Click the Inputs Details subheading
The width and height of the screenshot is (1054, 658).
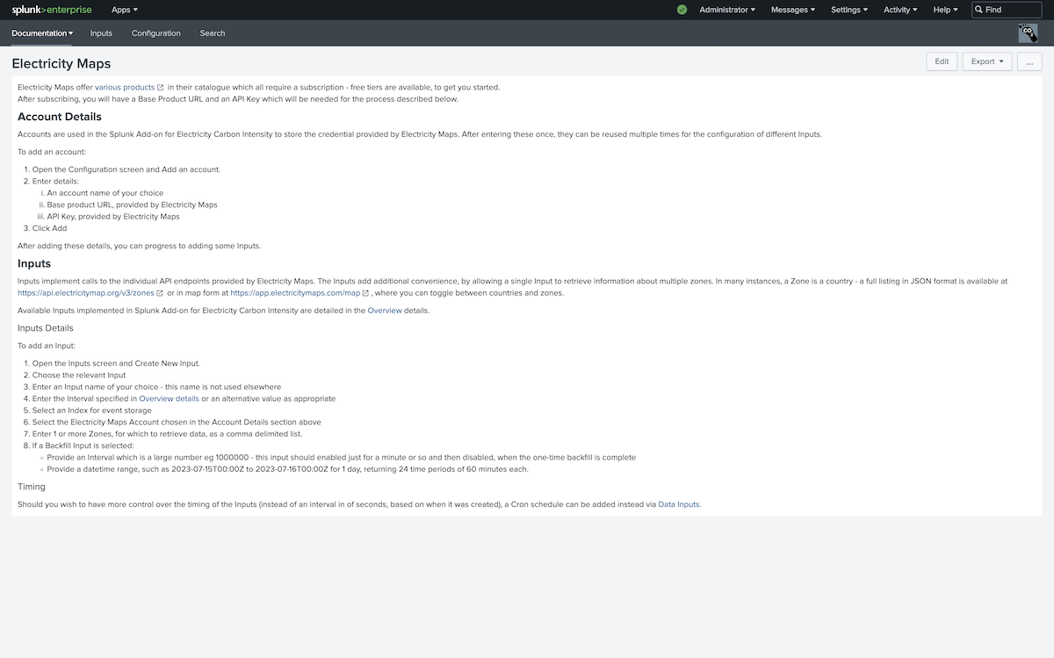[x=46, y=328]
